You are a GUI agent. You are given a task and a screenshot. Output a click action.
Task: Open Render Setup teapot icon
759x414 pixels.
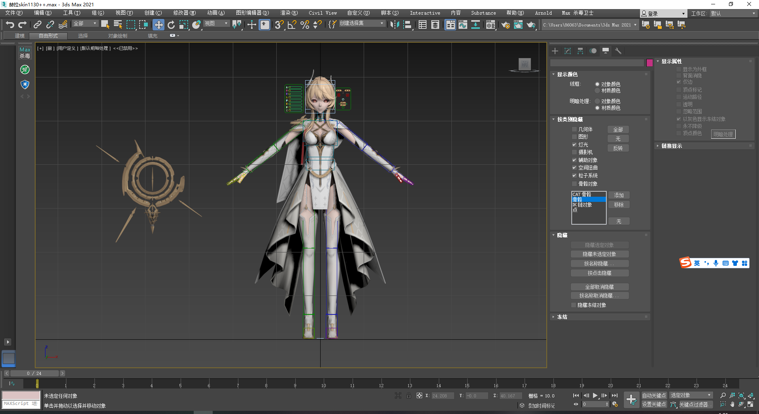(x=505, y=25)
